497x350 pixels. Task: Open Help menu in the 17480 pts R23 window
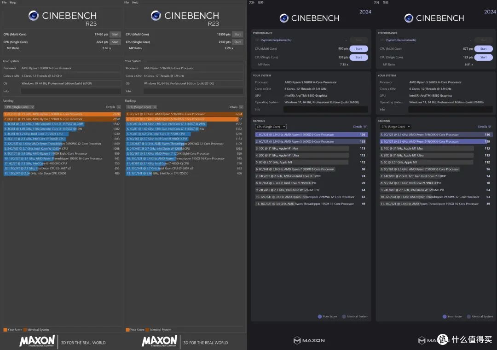[13, 2]
